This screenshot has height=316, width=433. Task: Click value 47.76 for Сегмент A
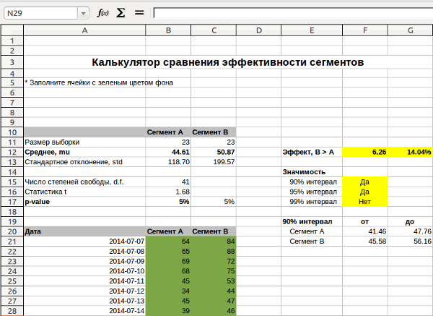[x=422, y=231]
